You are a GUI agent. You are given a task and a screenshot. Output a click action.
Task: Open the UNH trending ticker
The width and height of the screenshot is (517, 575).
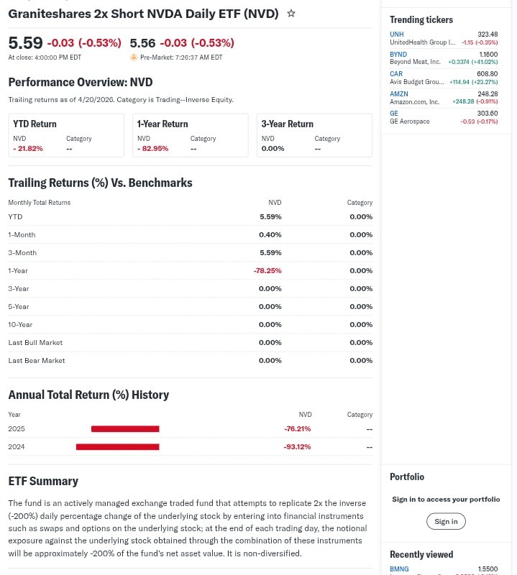tap(396, 34)
